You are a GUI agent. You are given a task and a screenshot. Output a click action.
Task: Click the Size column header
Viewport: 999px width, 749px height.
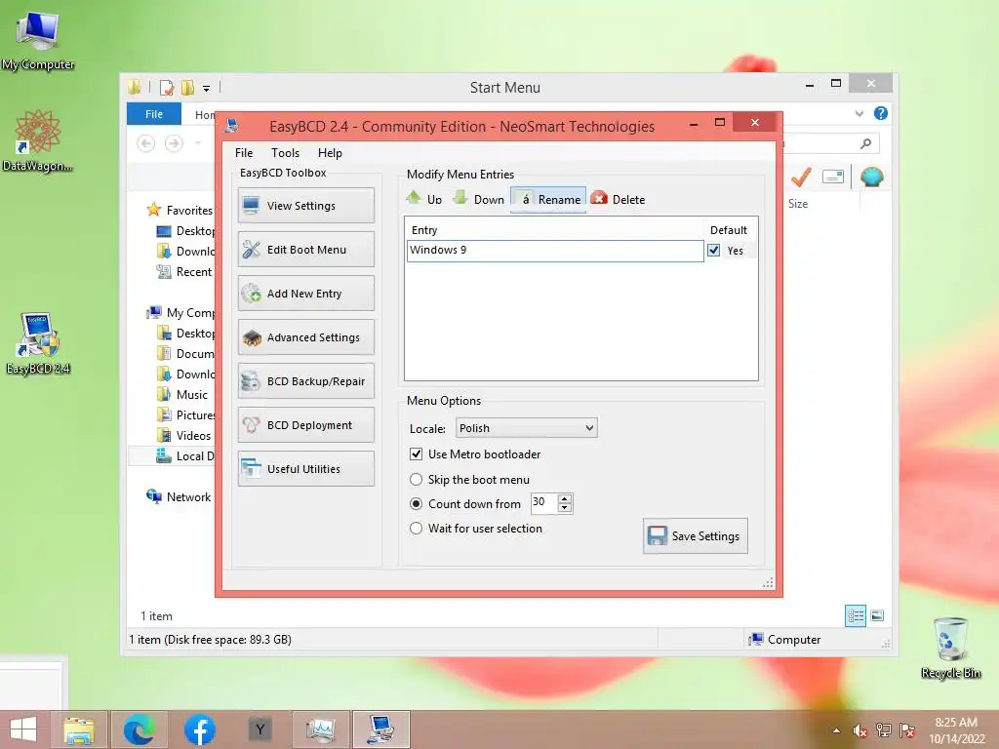798,204
